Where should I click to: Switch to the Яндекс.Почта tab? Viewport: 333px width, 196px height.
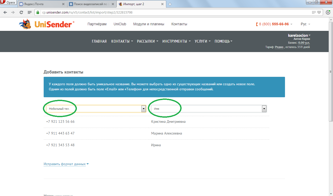tap(42, 4)
